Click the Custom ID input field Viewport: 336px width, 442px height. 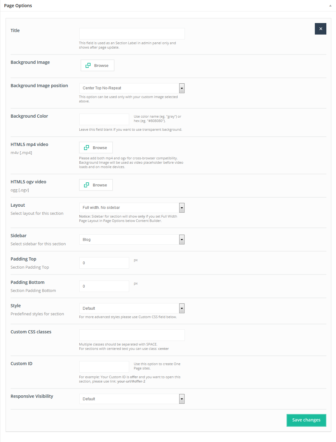click(x=104, y=367)
